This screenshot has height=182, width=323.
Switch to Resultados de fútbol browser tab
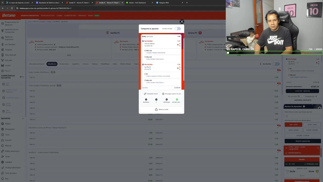(x=49, y=3)
